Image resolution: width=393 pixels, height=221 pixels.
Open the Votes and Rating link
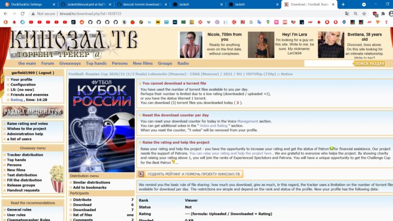(214, 126)
